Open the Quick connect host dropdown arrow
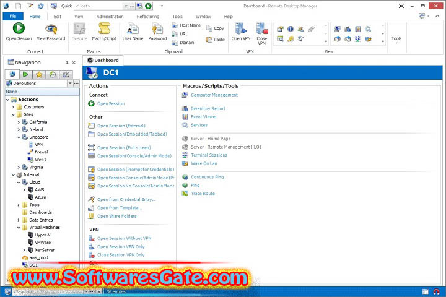 tap(126, 6)
